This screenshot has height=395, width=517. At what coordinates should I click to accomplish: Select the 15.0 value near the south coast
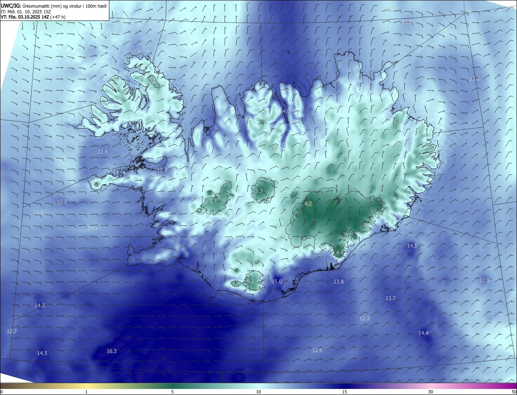click(x=277, y=282)
